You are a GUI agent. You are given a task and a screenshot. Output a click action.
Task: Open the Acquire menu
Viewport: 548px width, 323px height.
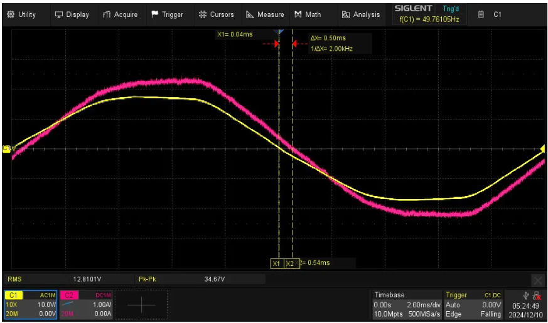click(x=121, y=14)
